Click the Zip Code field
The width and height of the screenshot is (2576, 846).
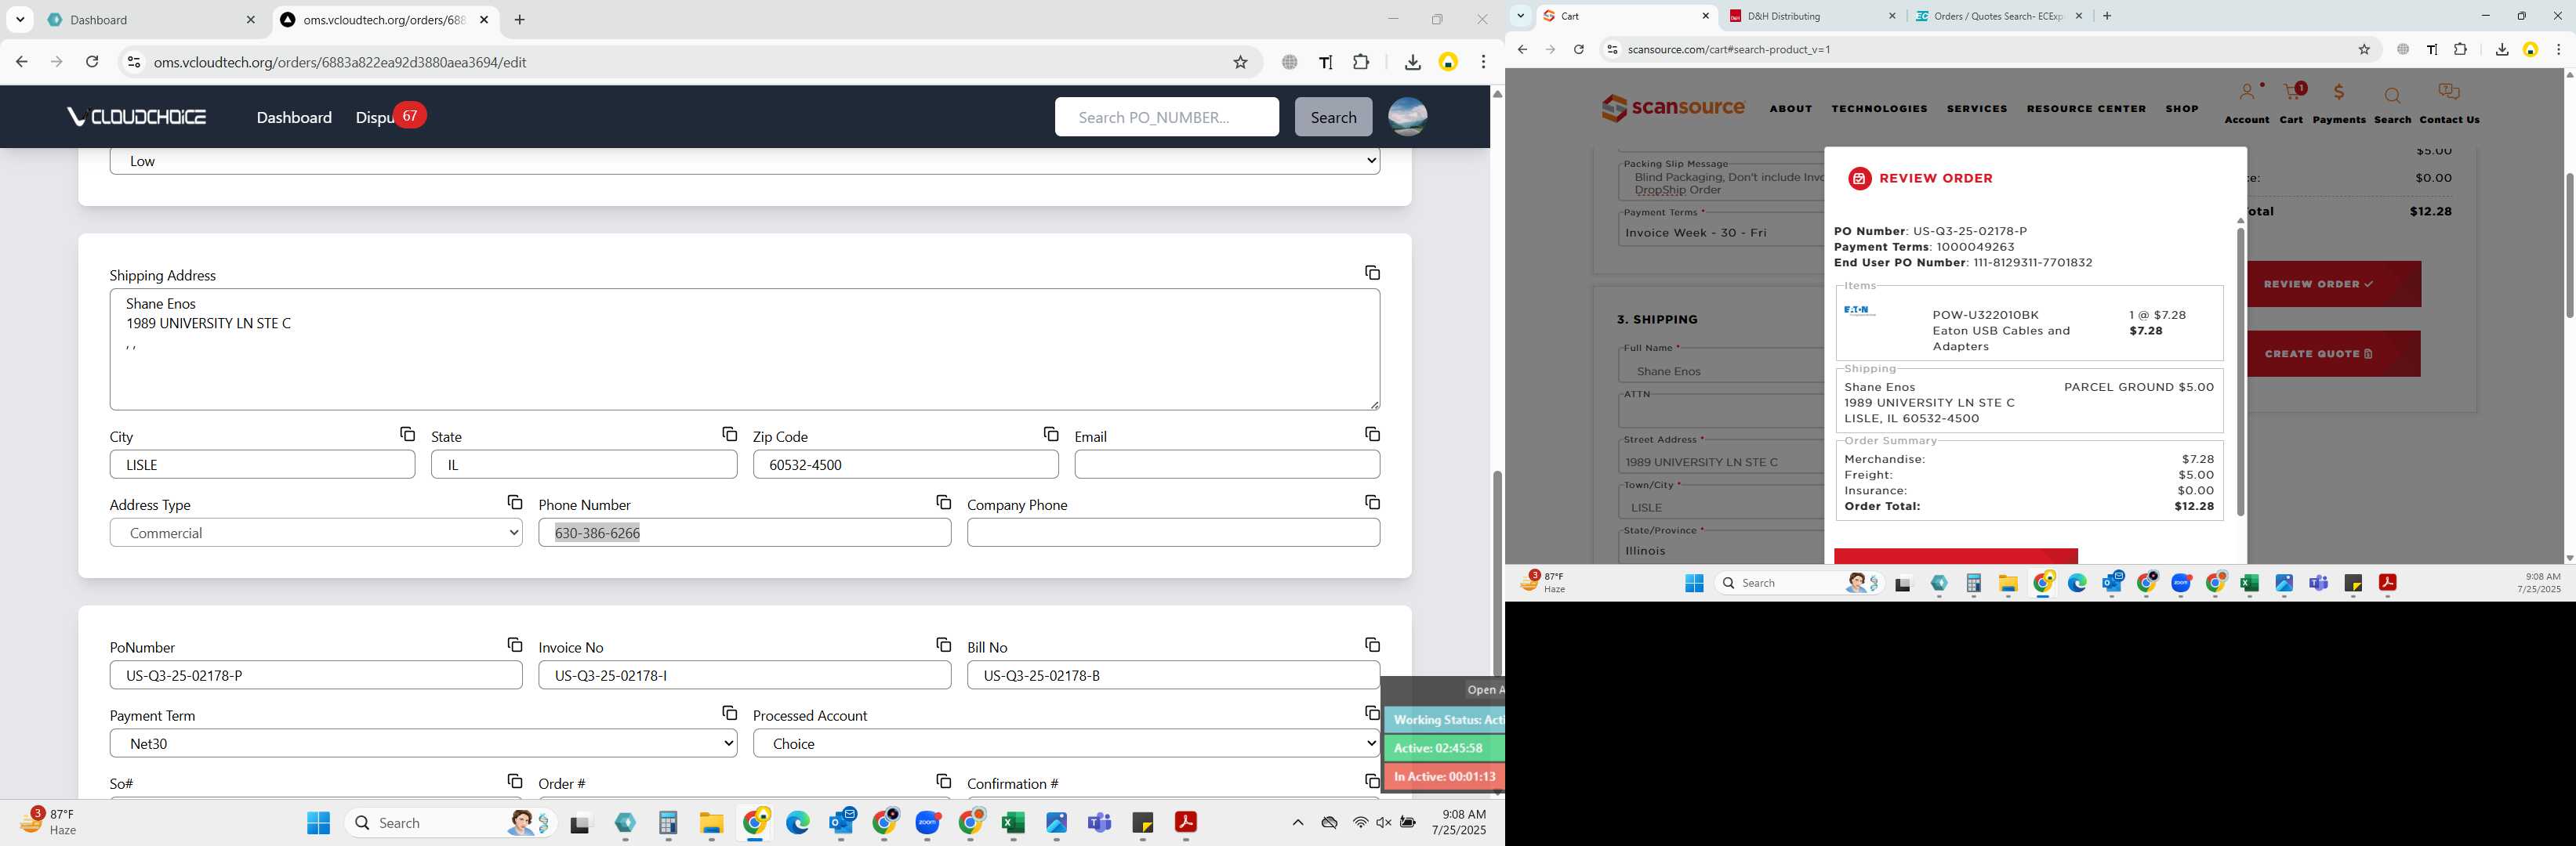coord(905,465)
